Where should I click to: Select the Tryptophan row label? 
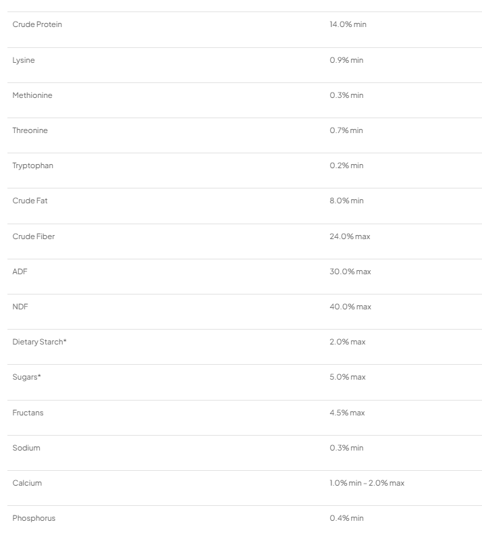click(32, 165)
